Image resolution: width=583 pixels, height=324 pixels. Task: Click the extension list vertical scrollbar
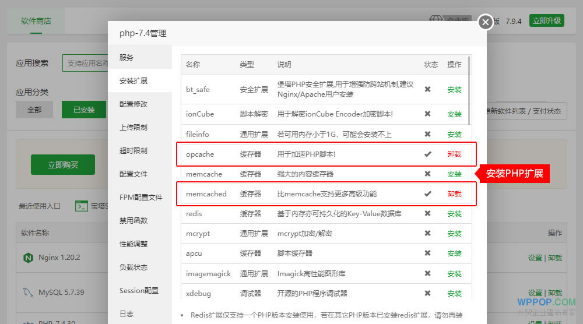pyautogui.click(x=469, y=90)
